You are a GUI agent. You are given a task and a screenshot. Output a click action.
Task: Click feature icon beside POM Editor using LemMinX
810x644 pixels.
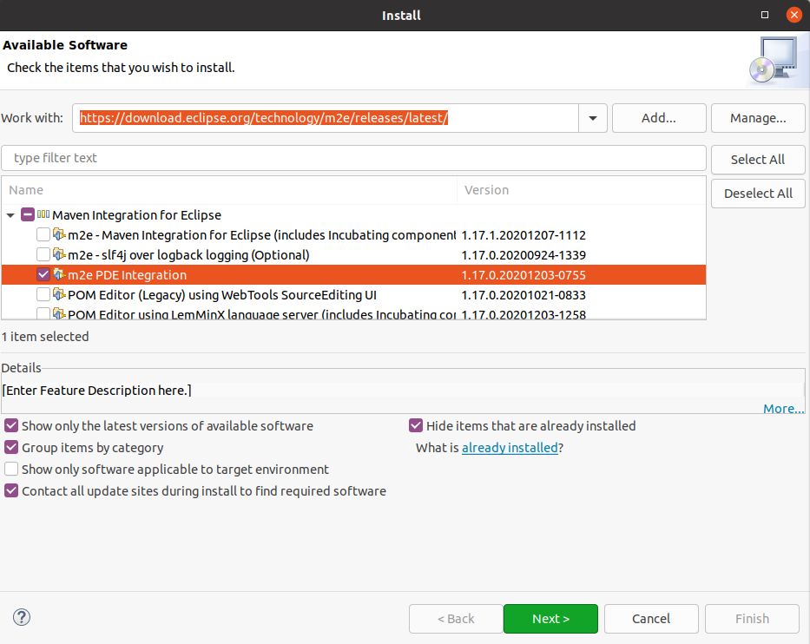pyautogui.click(x=59, y=313)
